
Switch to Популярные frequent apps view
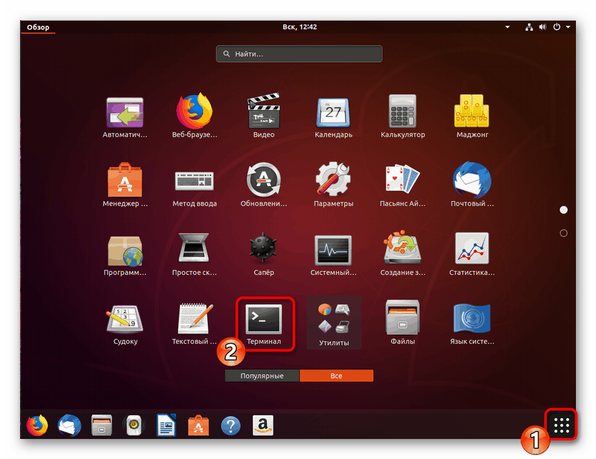click(x=262, y=376)
